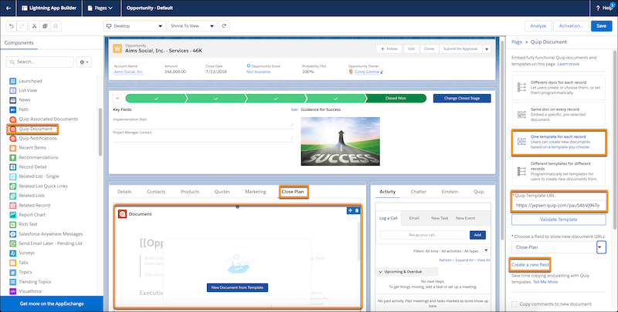Viewport: 618px width, 312px height.
Task: Switch to the Products tab
Action: [x=190, y=192]
